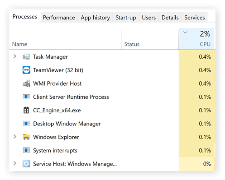Open the Performance tab
Screen dimensions: 225x180
coord(59,18)
